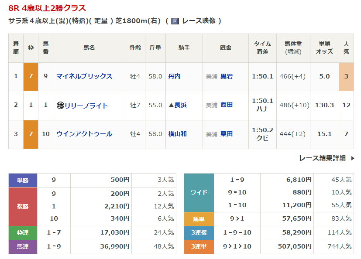Open jockey 丹内 profile link

pyautogui.click(x=174, y=76)
